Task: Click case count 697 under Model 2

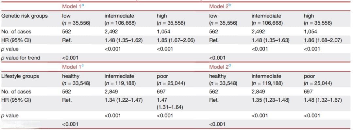Action: [308, 92]
